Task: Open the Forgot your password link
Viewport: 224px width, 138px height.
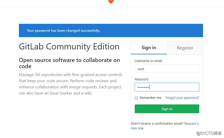Action: tap(182, 98)
